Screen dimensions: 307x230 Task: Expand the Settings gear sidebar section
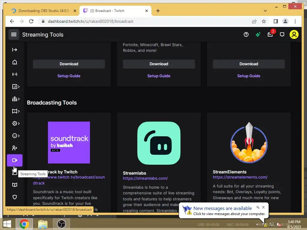click(x=16, y=123)
